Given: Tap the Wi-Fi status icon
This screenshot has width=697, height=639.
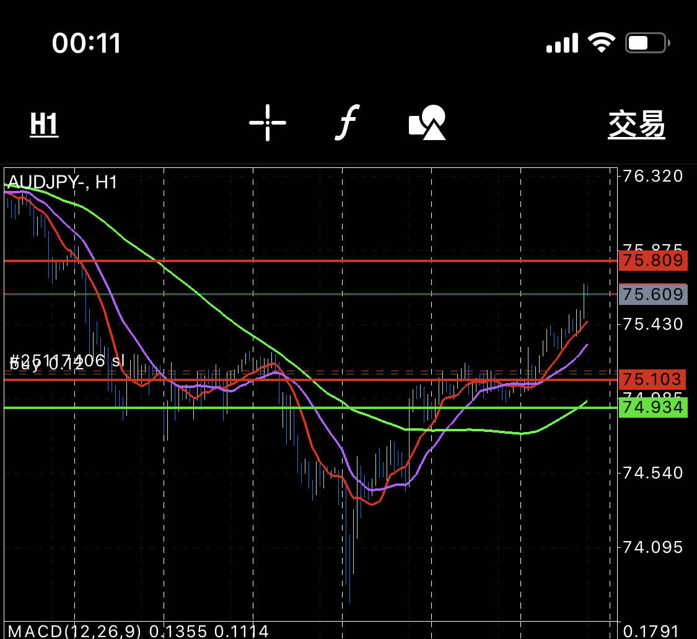Looking at the screenshot, I should point(602,43).
